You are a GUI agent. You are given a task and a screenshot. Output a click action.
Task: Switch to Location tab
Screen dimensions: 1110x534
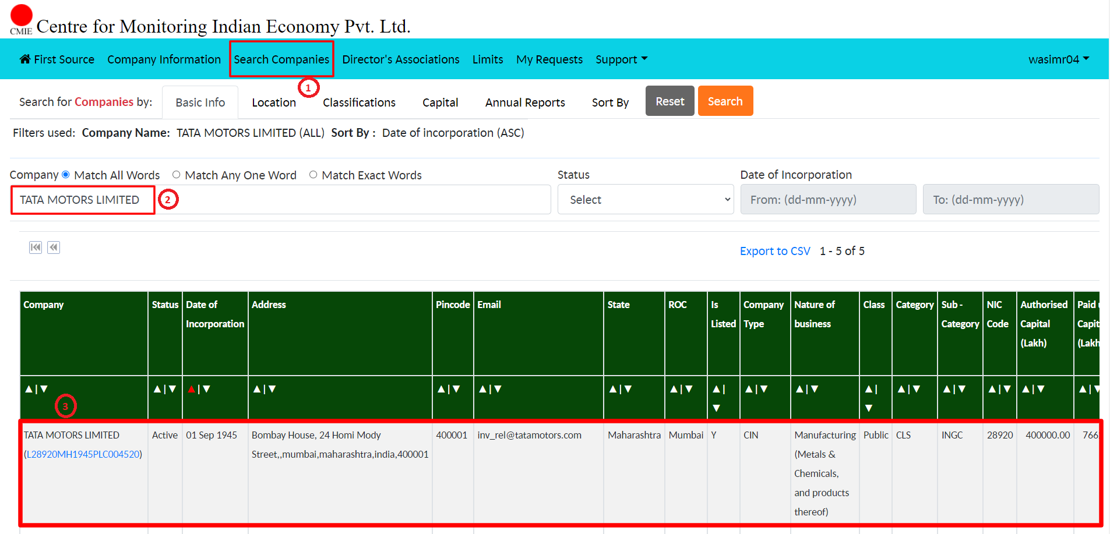274,102
